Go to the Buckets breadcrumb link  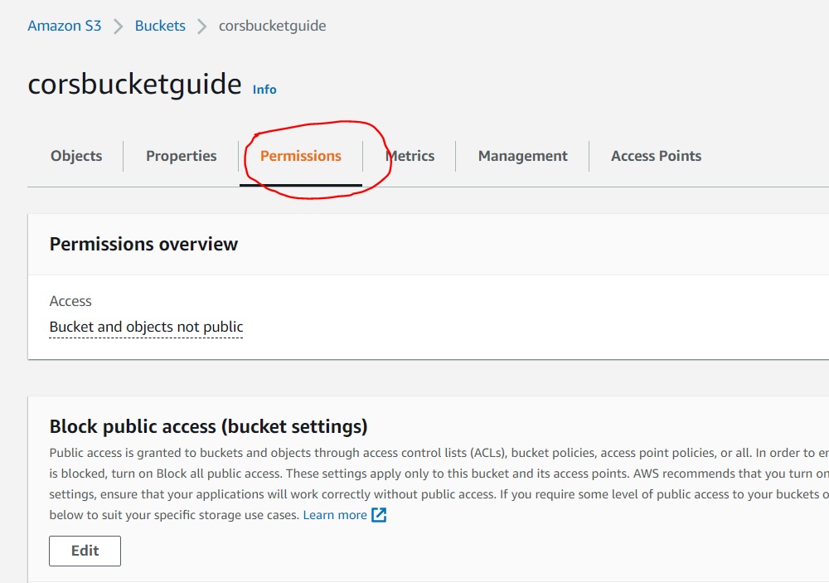(x=160, y=26)
